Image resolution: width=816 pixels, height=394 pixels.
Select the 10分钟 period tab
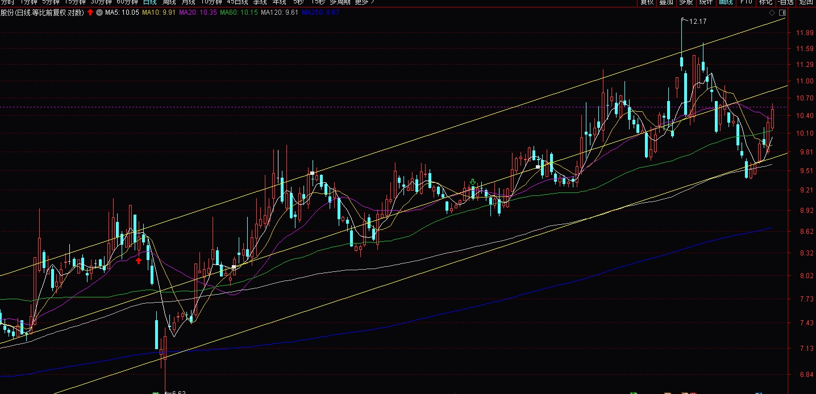tap(211, 2)
